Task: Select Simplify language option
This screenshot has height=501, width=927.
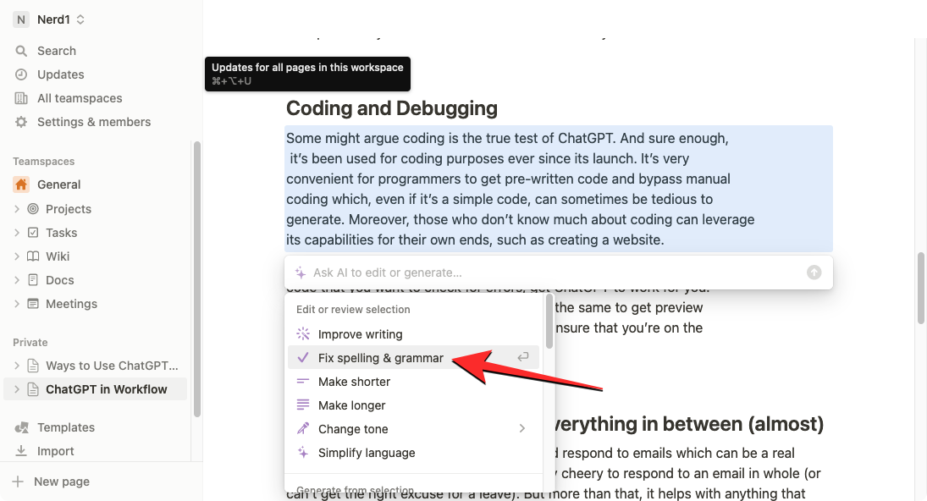Action: [413, 453]
